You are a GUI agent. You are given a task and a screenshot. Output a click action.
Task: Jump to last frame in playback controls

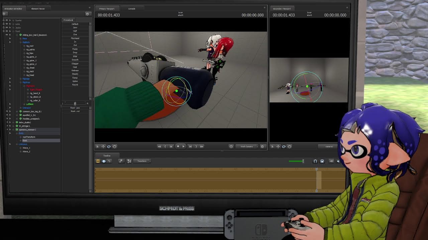click(202, 146)
